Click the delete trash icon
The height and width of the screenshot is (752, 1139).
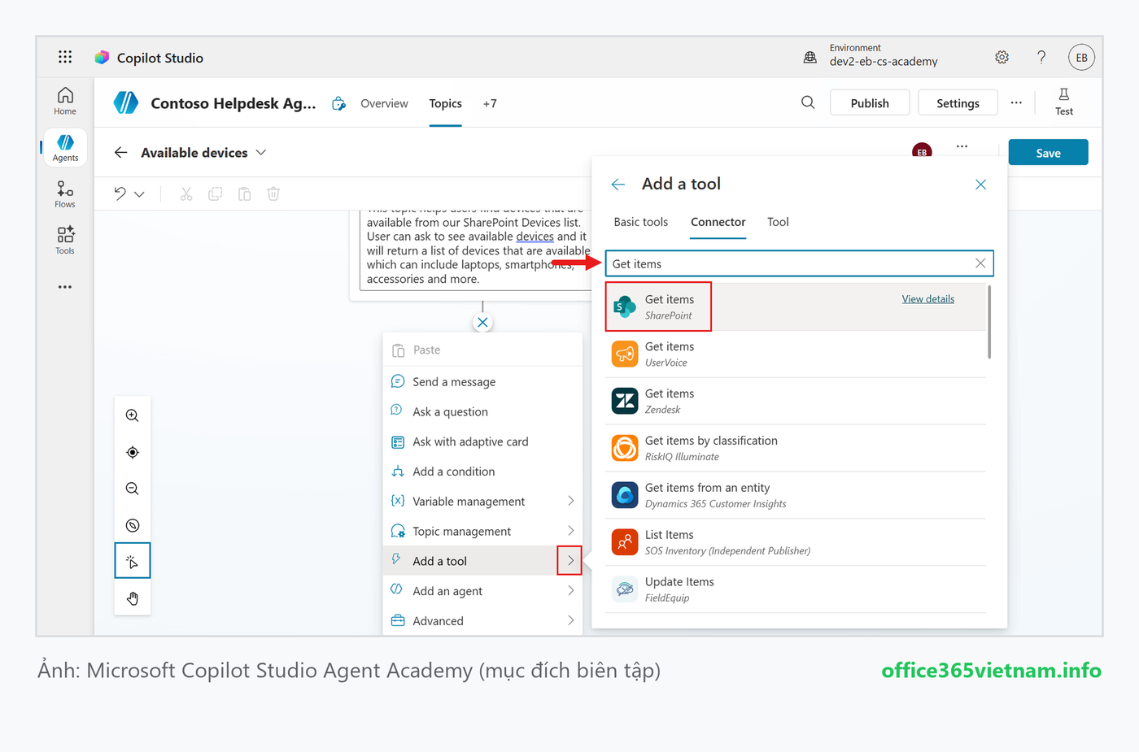click(273, 193)
